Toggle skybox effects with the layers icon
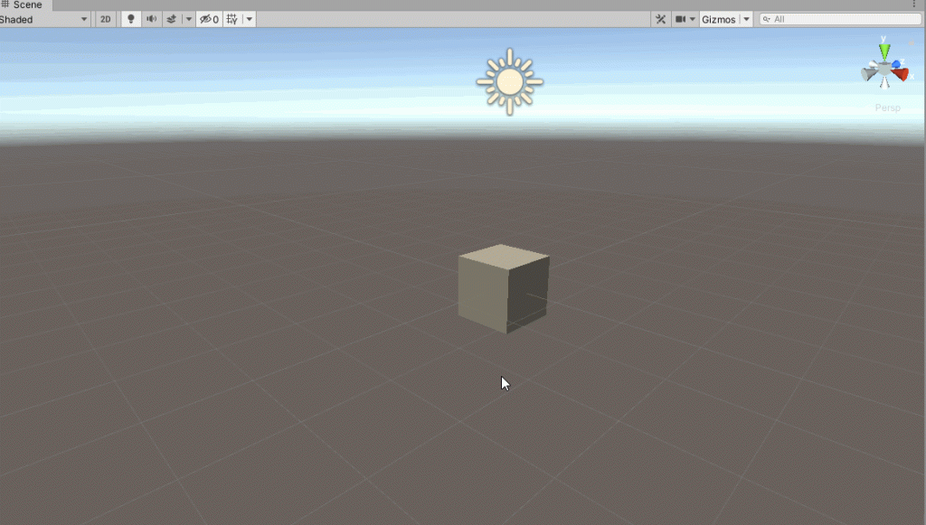This screenshot has width=926, height=525. 172,18
